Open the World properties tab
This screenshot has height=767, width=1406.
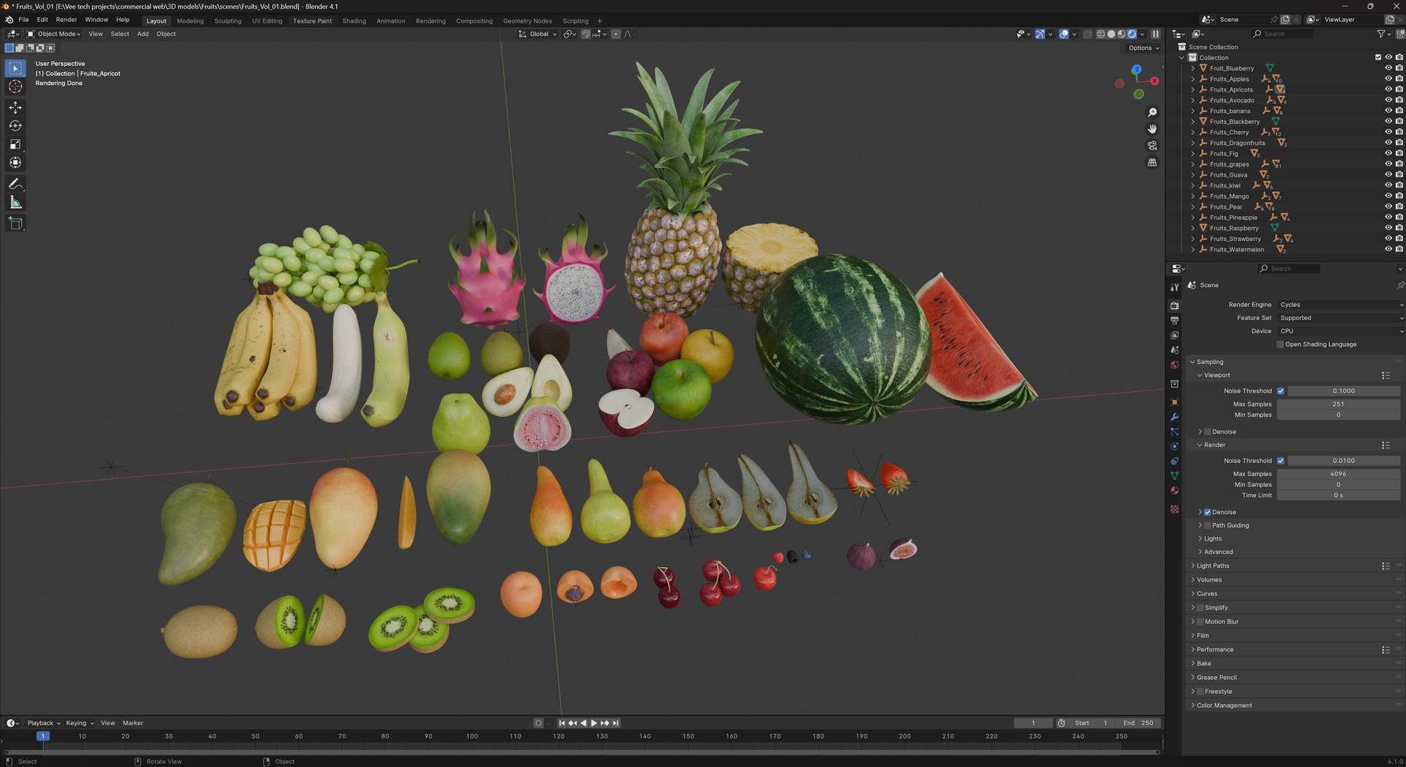point(1175,365)
